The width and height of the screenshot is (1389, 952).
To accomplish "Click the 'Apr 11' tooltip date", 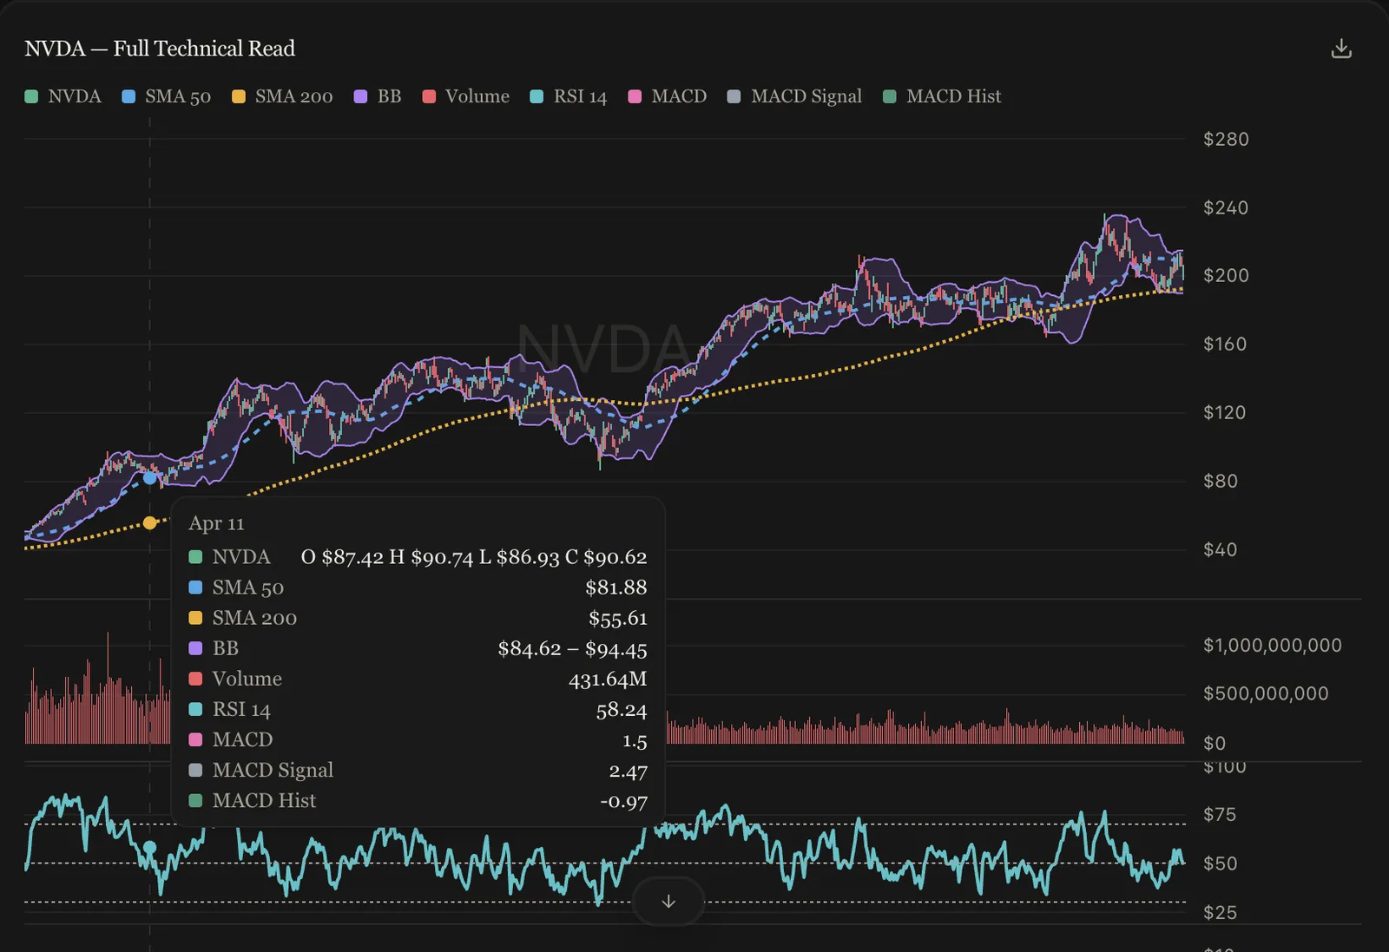I will [x=216, y=523].
